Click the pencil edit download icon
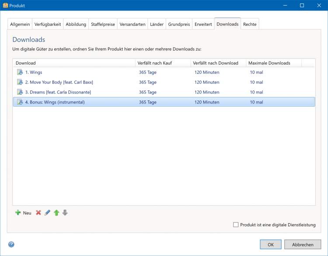This screenshot has height=256, width=328. click(x=48, y=213)
